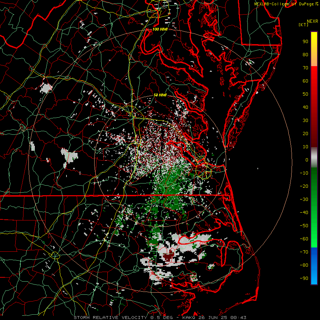Select the NEXR label above the color scale
This screenshot has height=320, width=320.
pos(312,21)
